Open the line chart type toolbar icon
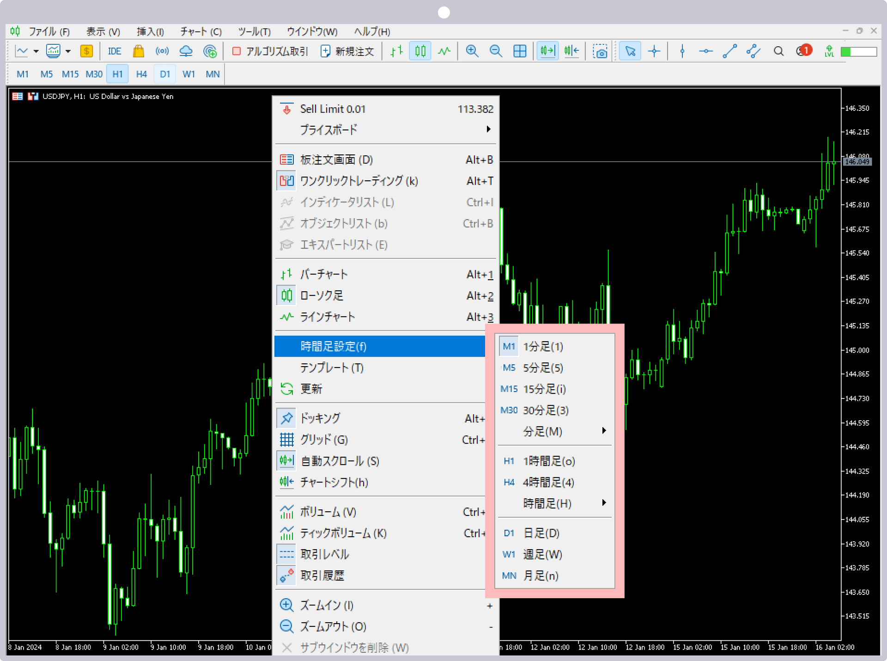 coord(22,51)
